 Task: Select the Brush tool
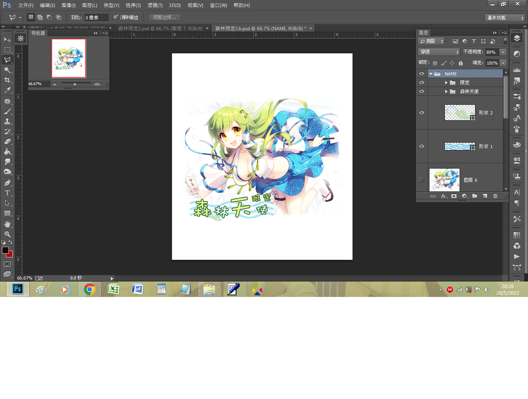7,111
